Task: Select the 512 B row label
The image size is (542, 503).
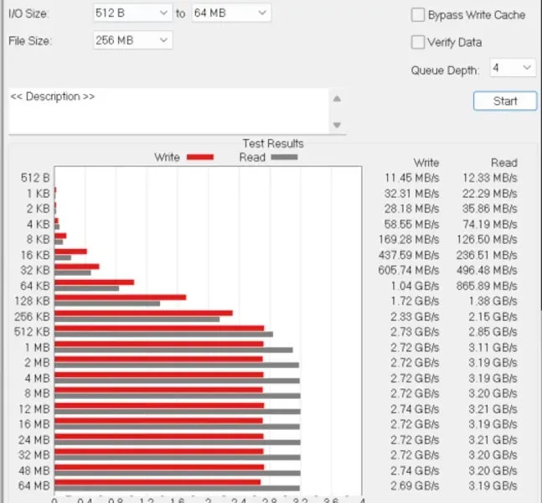Action: tap(35, 178)
